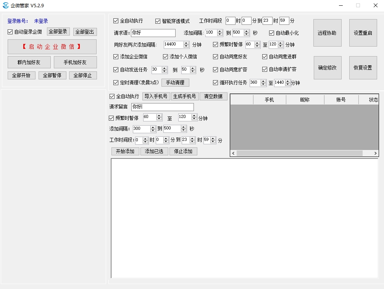Click 全部停止 button
Image resolution: width=384 pixels, height=289 pixels.
click(83, 75)
